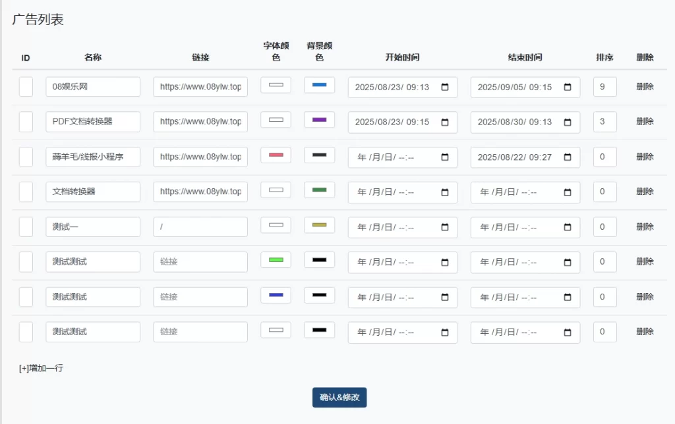Open calendar picker for 08娱乐网 end time
The image size is (675, 424).
(568, 88)
